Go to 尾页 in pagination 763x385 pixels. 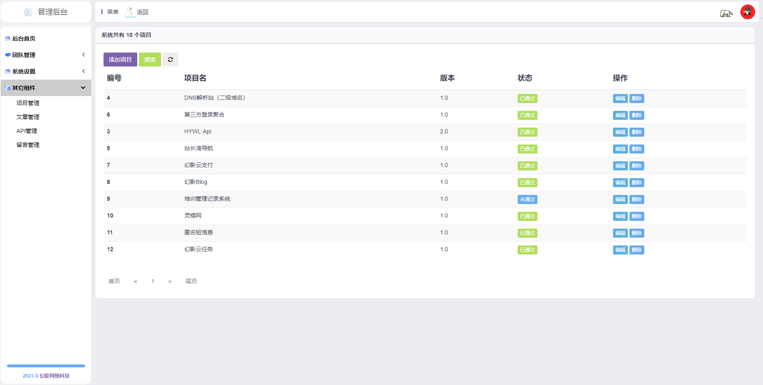click(x=191, y=281)
